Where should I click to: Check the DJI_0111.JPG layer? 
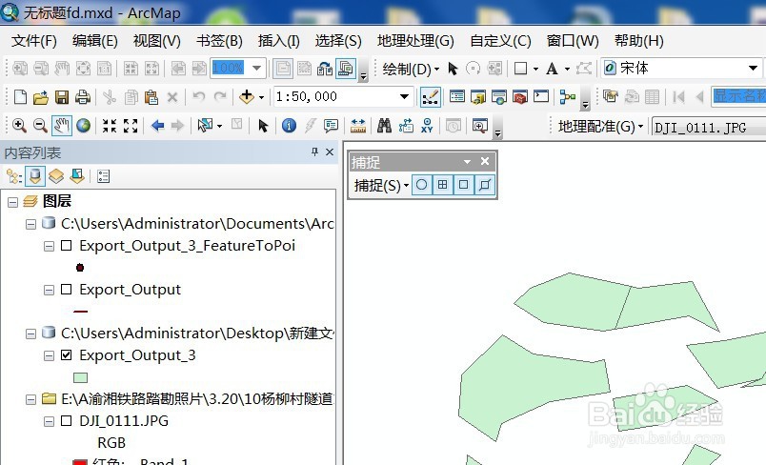66,420
